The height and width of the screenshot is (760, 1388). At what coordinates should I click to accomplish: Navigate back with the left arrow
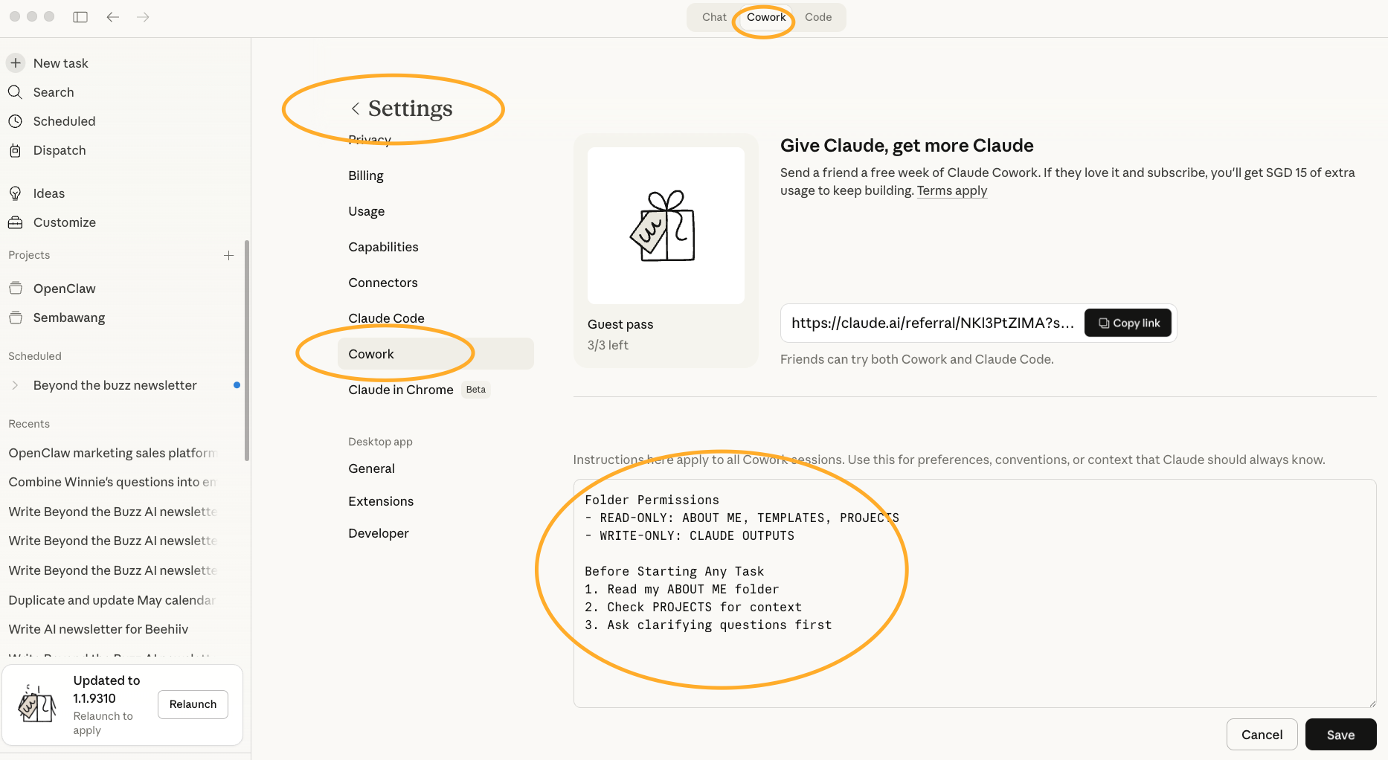(x=113, y=17)
